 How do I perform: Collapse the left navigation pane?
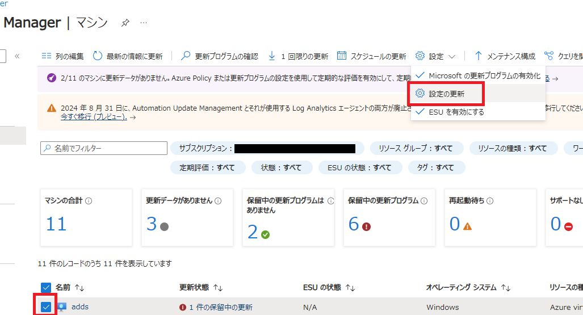pos(17,56)
